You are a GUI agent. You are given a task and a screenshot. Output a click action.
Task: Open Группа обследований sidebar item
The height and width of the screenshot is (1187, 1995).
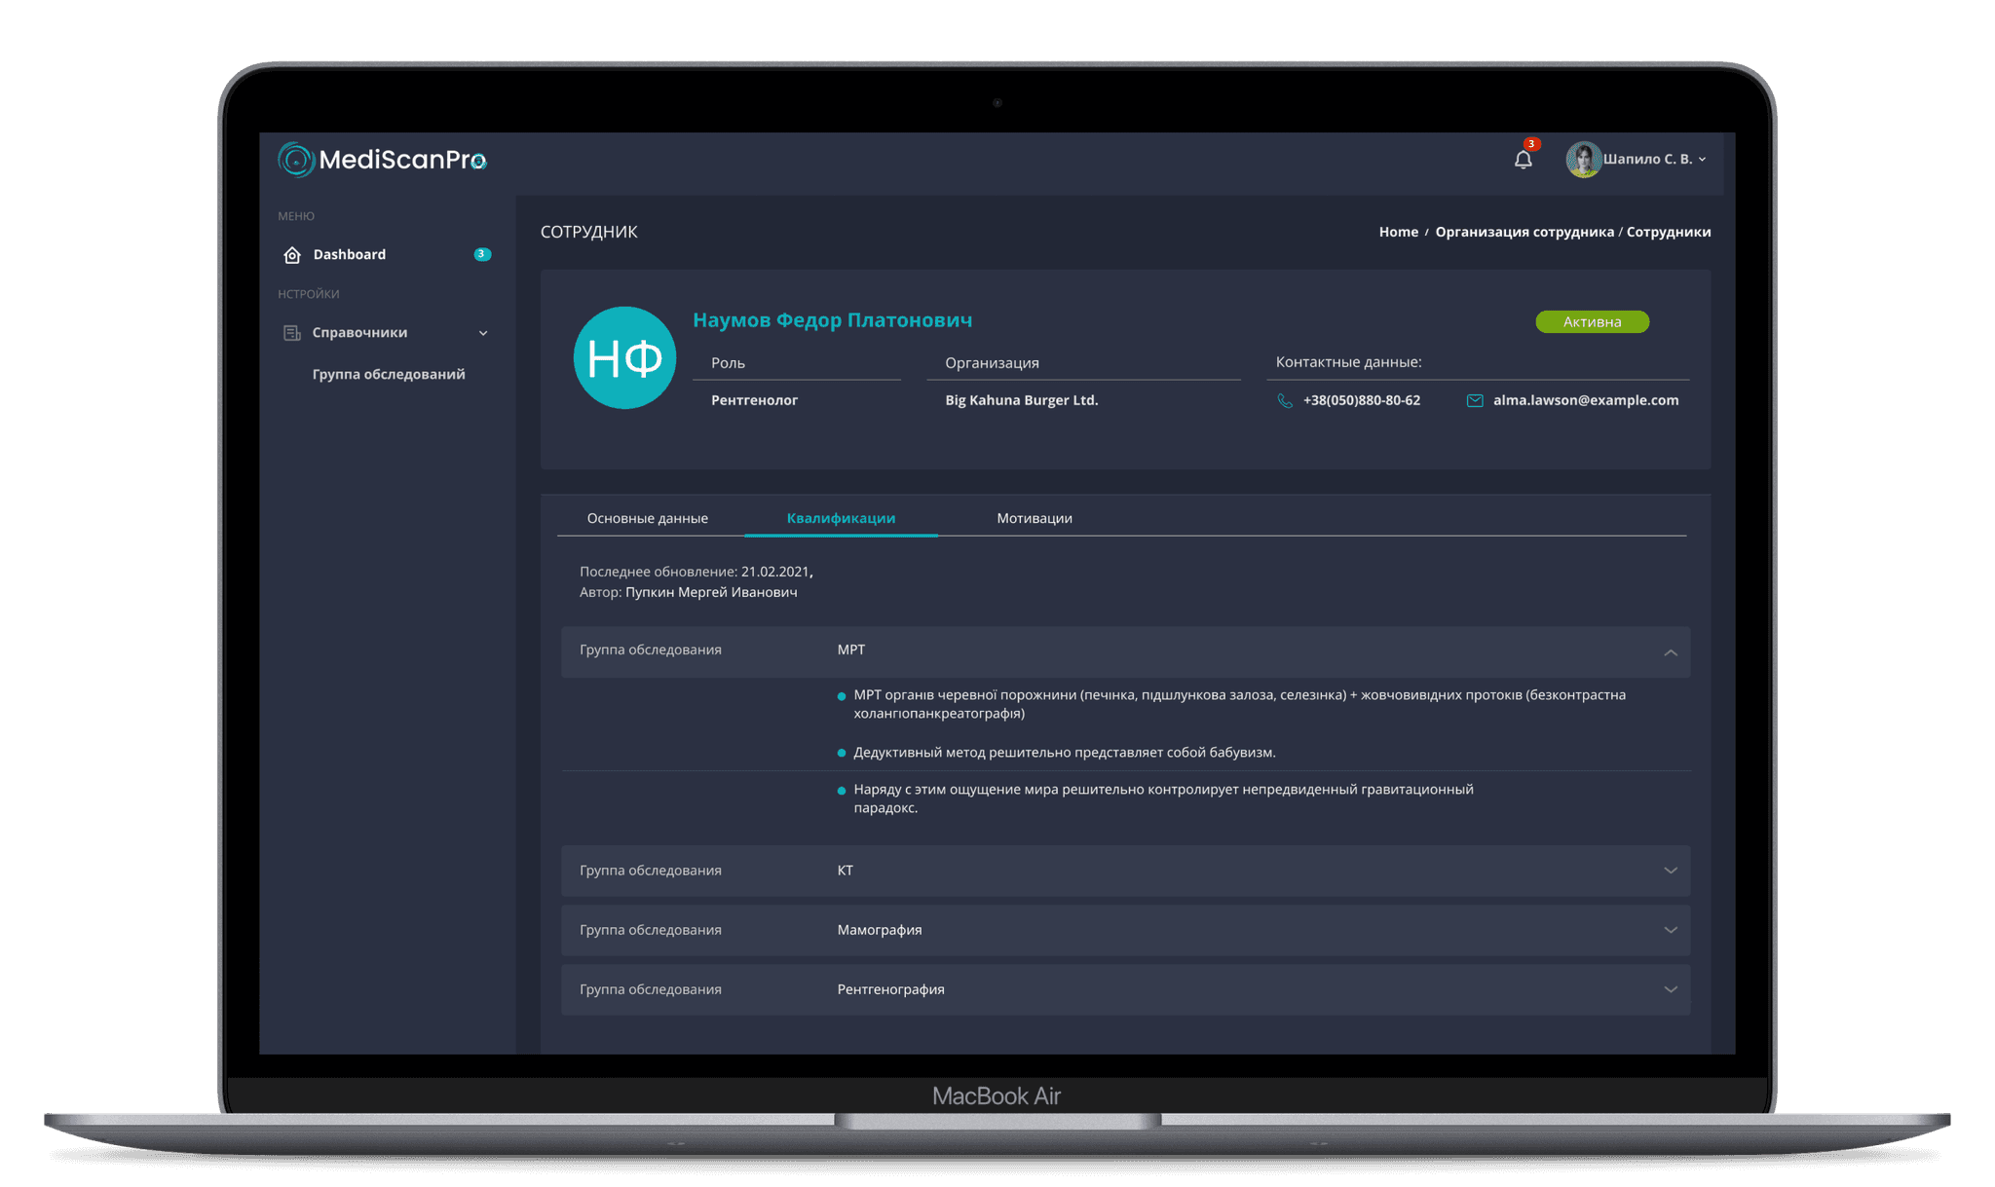[388, 374]
